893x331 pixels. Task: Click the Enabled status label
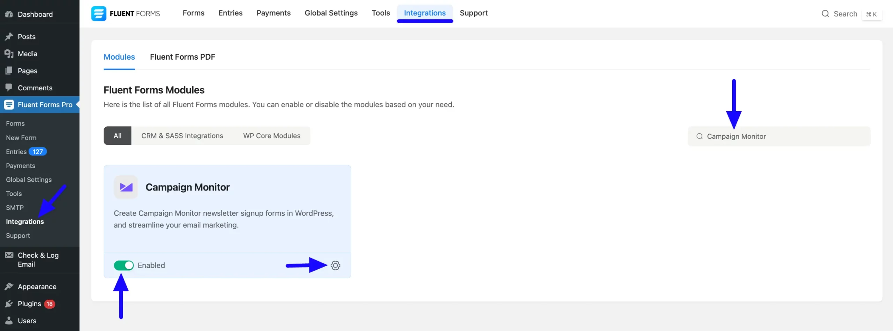[x=151, y=265]
